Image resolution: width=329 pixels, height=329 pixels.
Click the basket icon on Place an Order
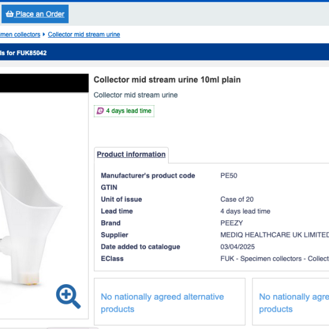pos(10,14)
